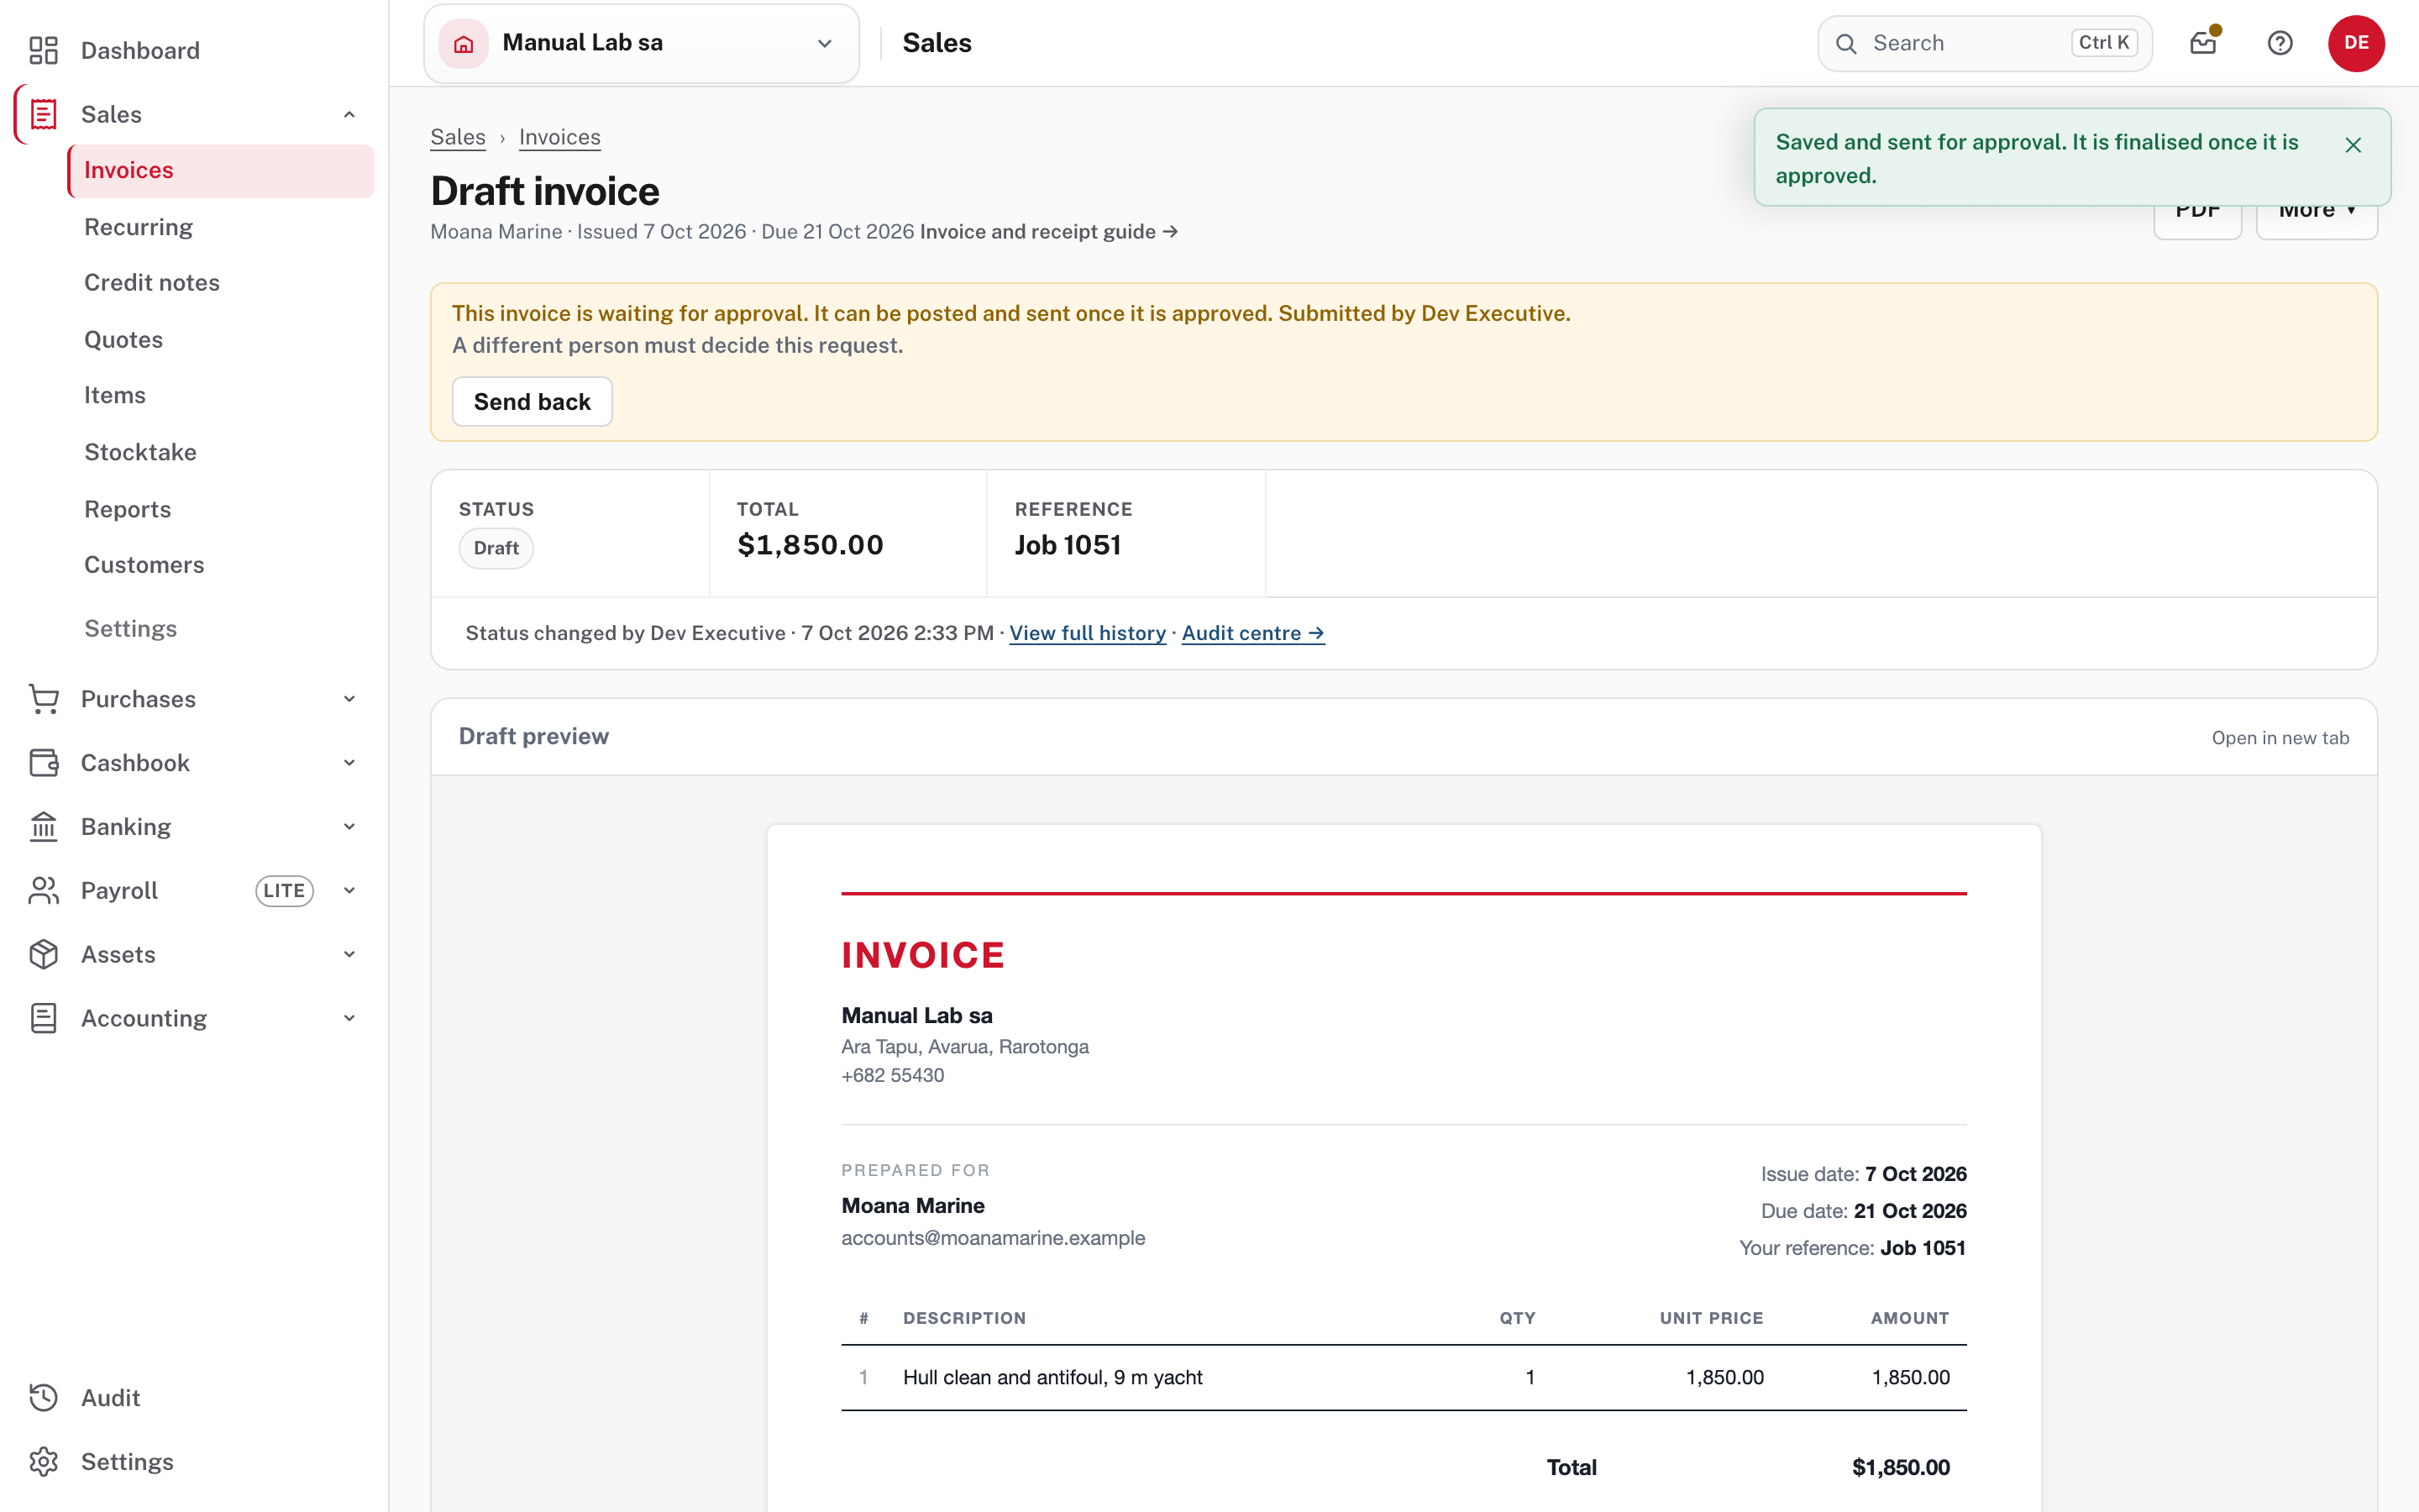This screenshot has height=1512, width=2419.
Task: Open the View full history link
Action: (x=1088, y=633)
